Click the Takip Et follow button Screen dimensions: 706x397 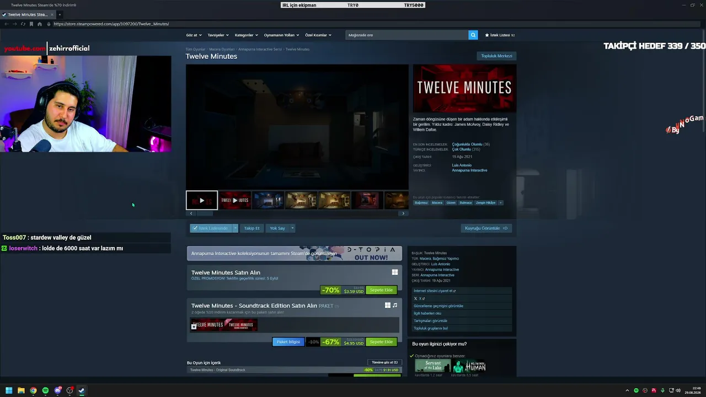[252, 228]
